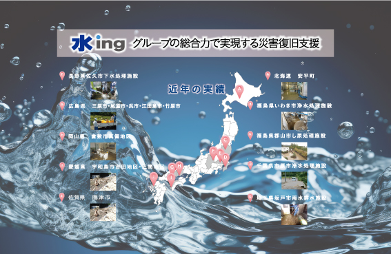Open the 埼玉県坂戸市雨水排水施設 photo thumbnail
The image size is (391, 254).
(294, 215)
